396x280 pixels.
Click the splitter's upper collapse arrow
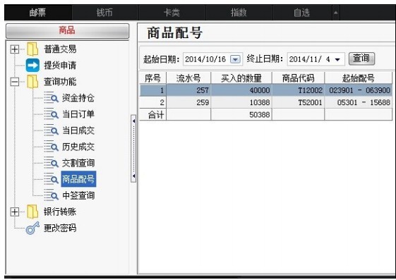133,121
